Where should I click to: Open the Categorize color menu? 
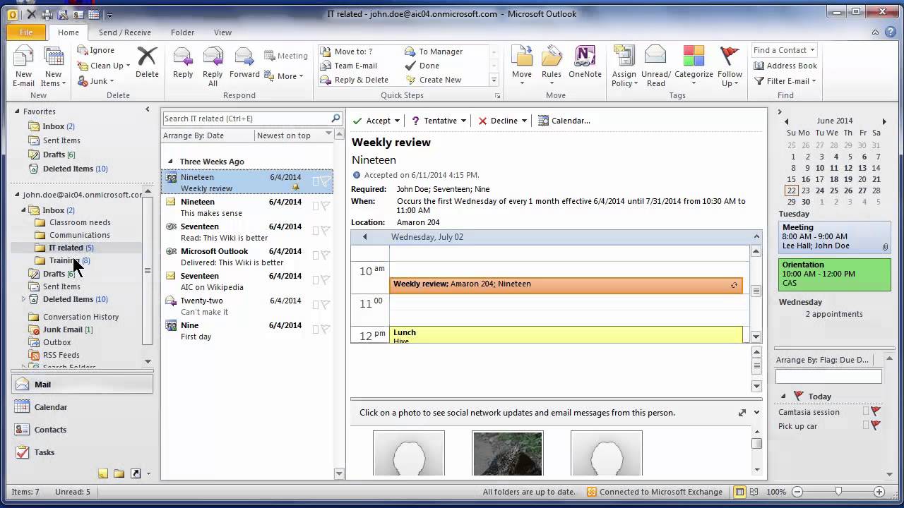694,66
